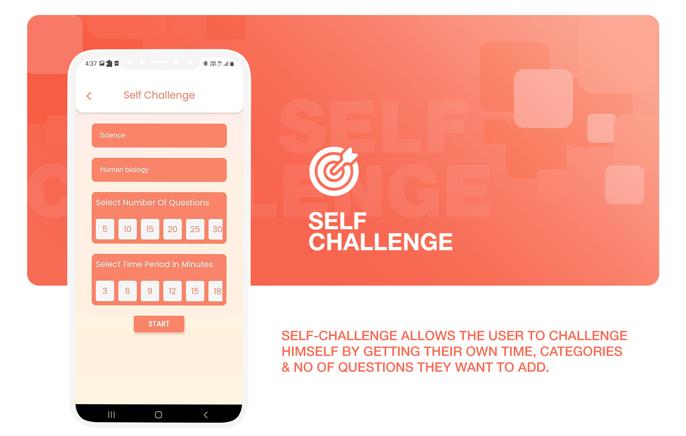Screen dimensions: 686x436
Task: Select 6 minutes time period slider
Action: (128, 290)
